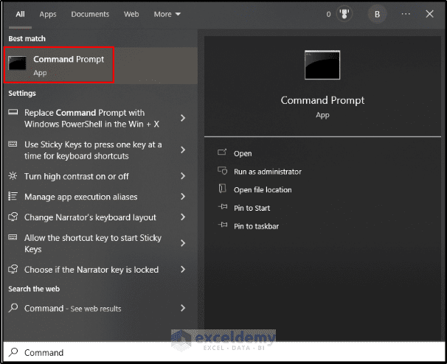447x364 pixels.
Task: Select Pin to taskbar
Action: [x=256, y=226]
